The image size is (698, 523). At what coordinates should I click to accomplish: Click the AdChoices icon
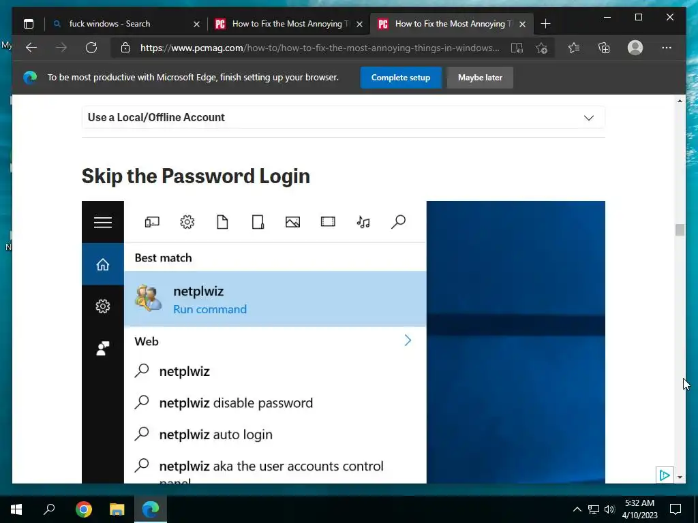(664, 475)
